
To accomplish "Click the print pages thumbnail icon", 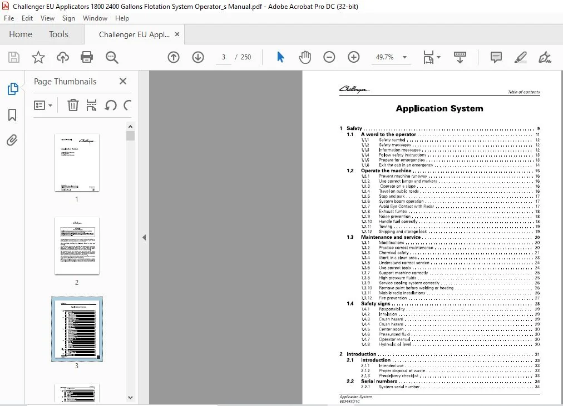I will [92, 106].
